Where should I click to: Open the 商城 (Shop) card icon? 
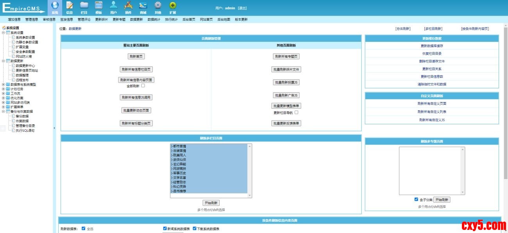pyautogui.click(x=143, y=6)
